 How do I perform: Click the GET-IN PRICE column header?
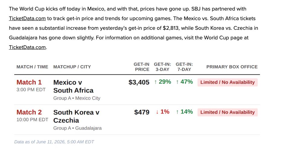[x=142, y=67]
